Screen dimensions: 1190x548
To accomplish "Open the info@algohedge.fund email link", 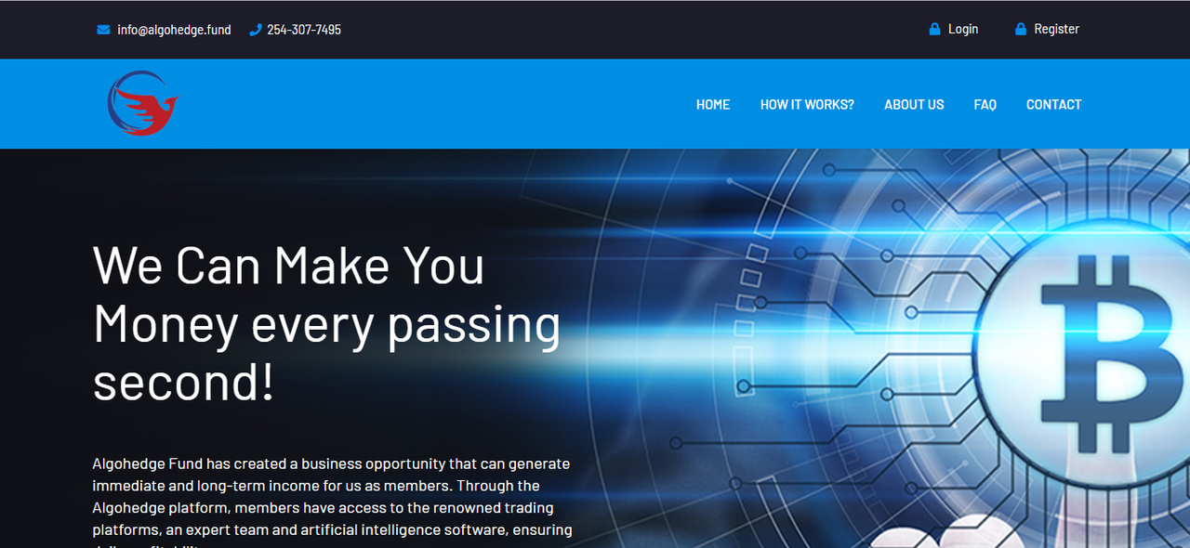I will click(x=174, y=30).
